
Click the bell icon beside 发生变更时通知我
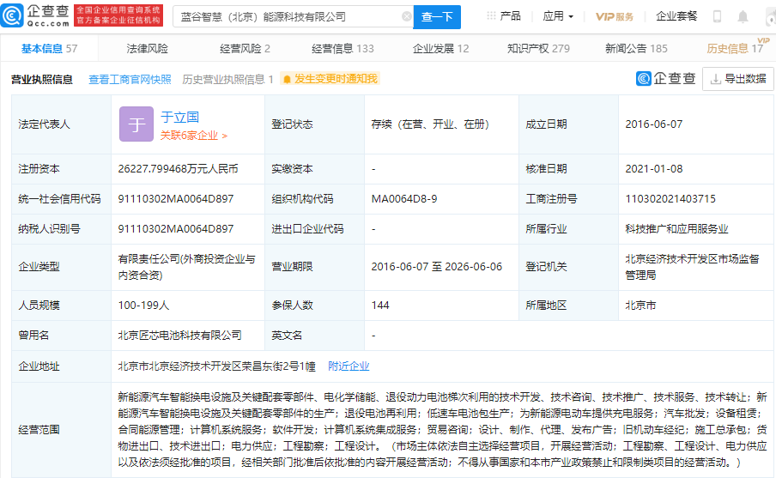click(x=287, y=79)
